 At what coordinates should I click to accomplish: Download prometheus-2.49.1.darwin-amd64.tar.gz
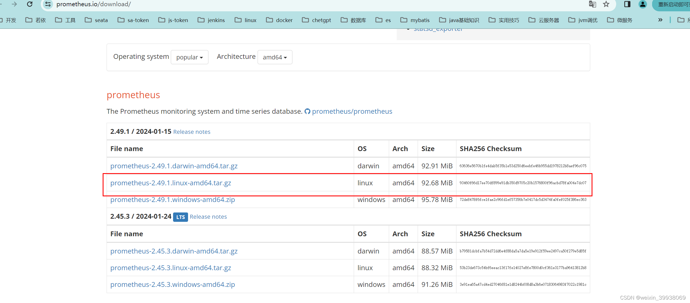(x=174, y=166)
